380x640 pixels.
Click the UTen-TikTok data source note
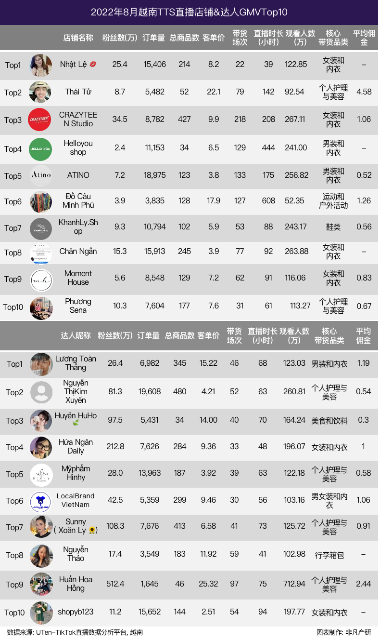click(x=75, y=632)
